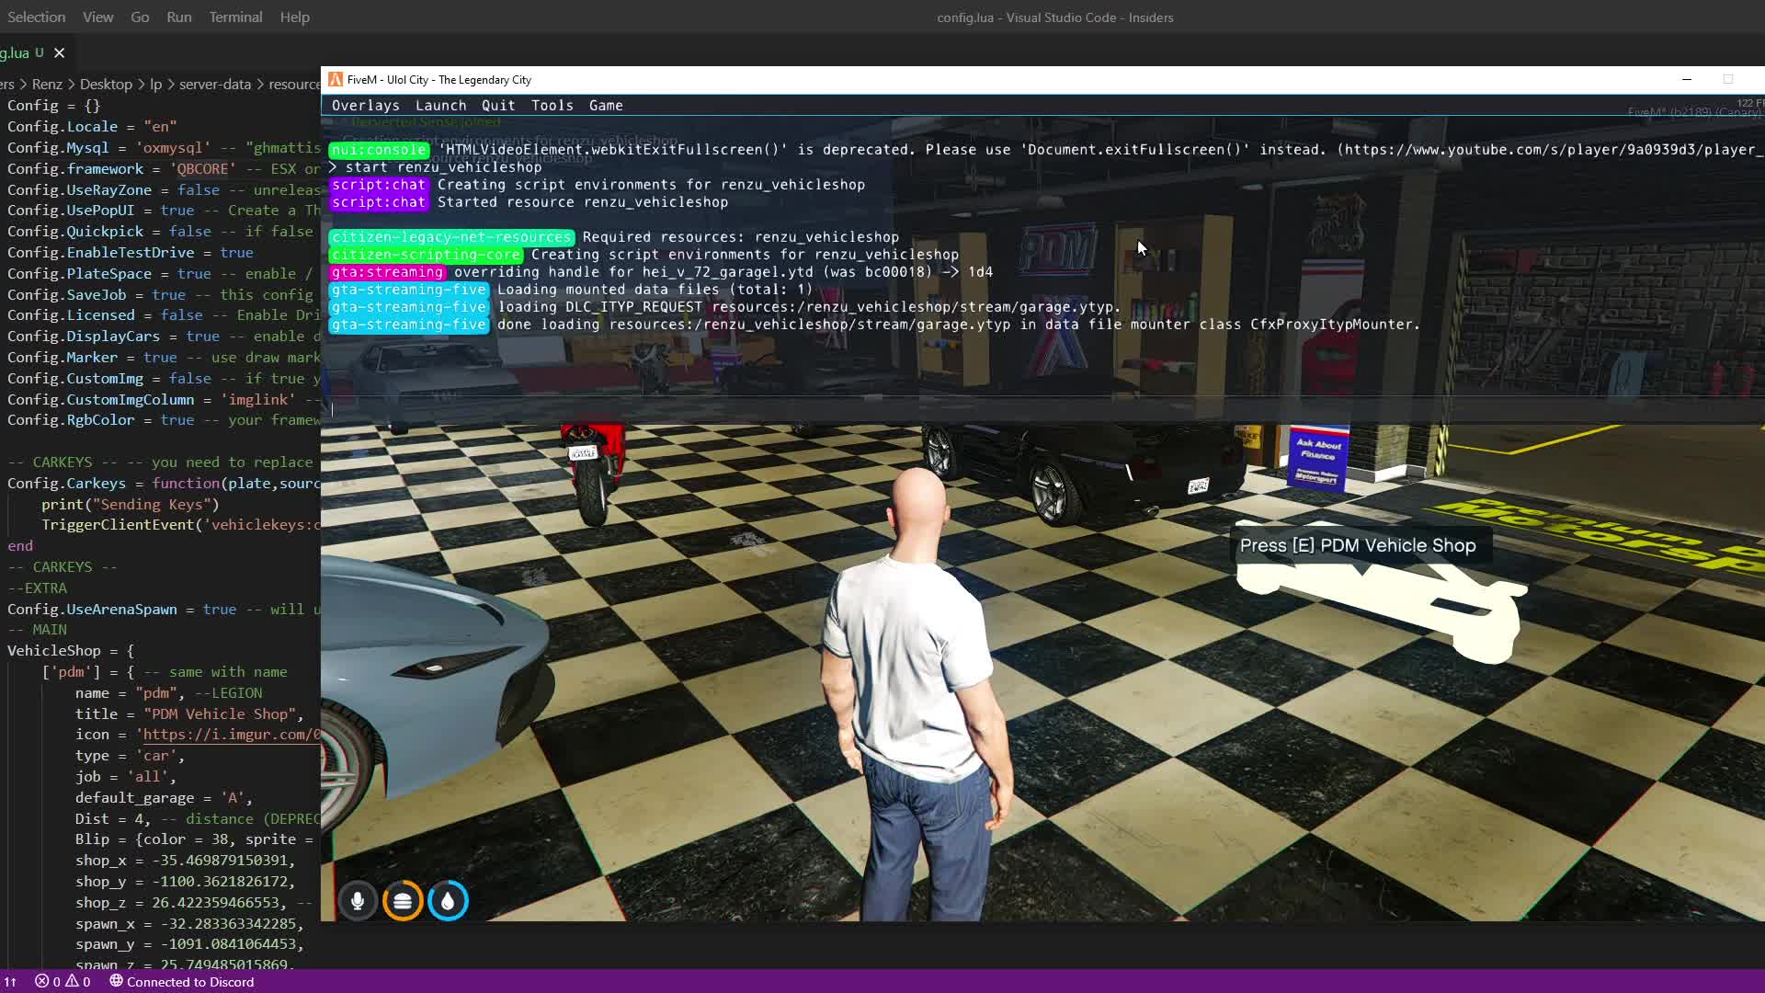Click the warnings triangle icon in status bar
The height and width of the screenshot is (993, 1765).
coord(72,982)
